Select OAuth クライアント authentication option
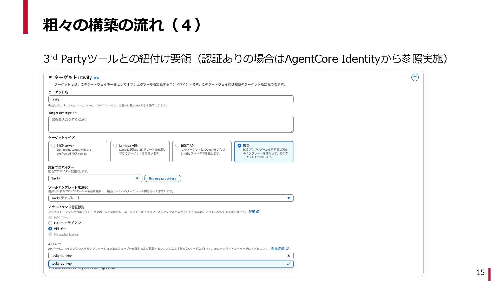The width and height of the screenshot is (499, 281). click(x=50, y=223)
